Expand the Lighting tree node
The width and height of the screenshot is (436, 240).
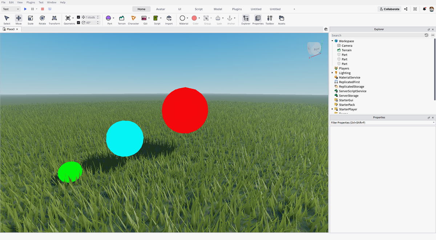coord(332,73)
